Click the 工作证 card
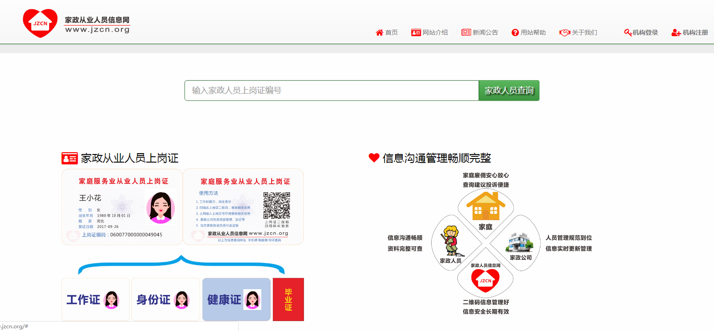This screenshot has height=331, width=714. [x=96, y=299]
